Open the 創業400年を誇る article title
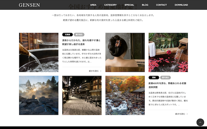The width and height of the screenshot is (207, 129). 167,85
